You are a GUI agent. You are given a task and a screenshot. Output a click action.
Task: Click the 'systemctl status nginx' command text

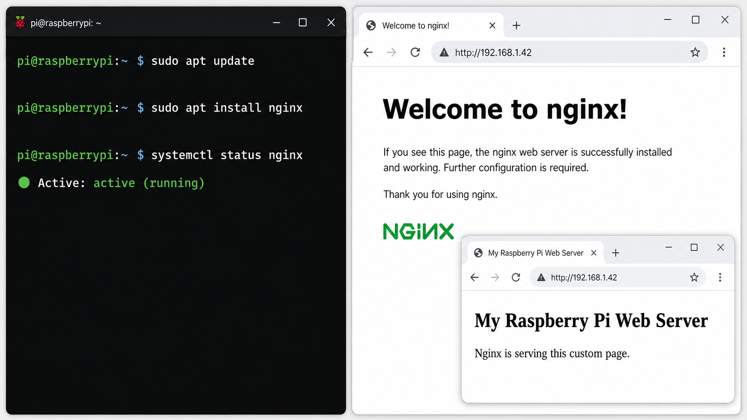[227, 155]
